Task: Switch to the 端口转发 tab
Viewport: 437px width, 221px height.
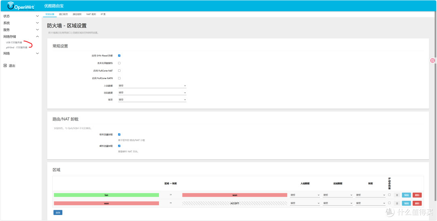Action: (x=63, y=14)
